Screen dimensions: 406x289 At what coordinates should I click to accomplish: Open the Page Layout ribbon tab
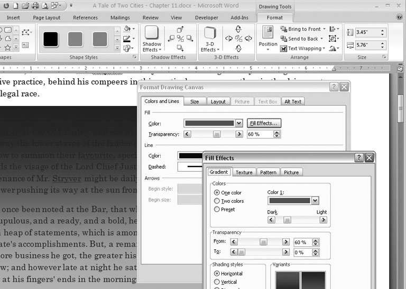click(x=47, y=17)
